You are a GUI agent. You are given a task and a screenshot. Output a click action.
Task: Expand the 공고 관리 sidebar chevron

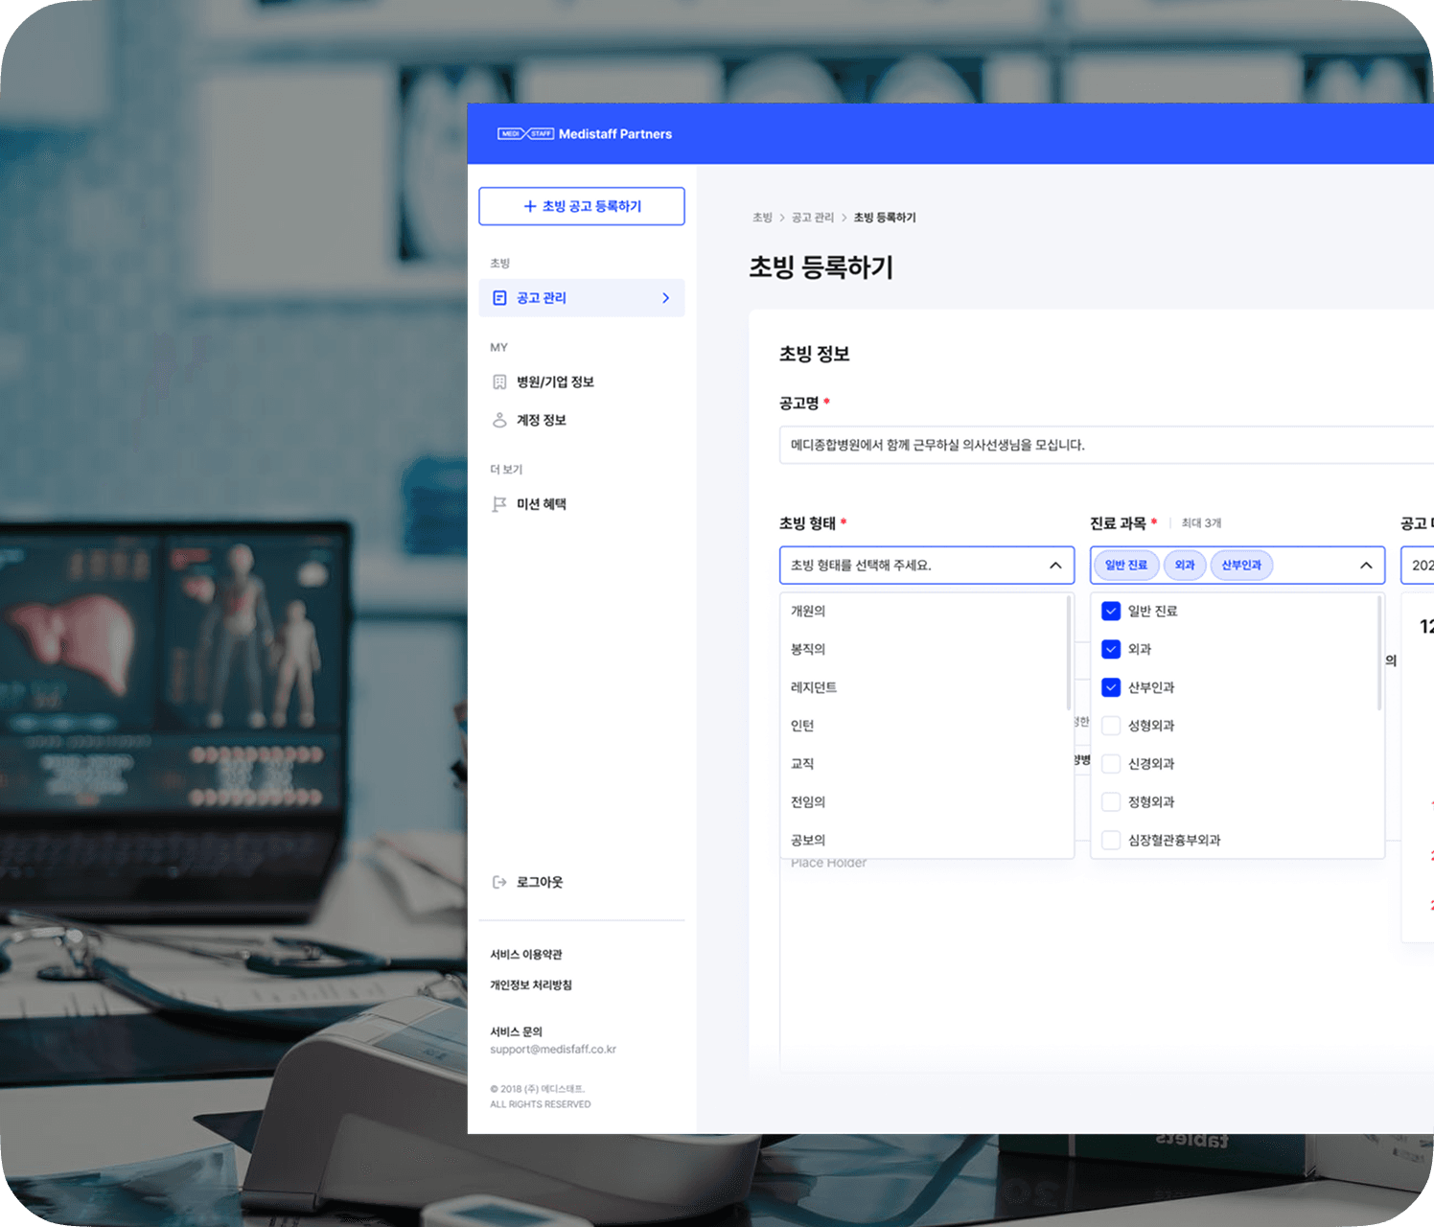(x=665, y=298)
